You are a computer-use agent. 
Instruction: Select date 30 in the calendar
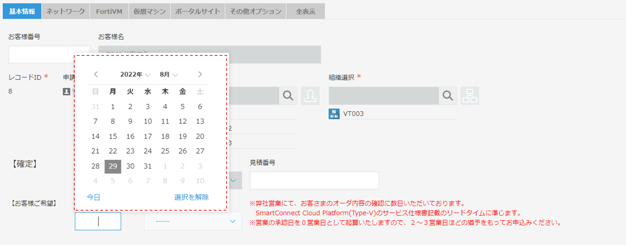(130, 166)
